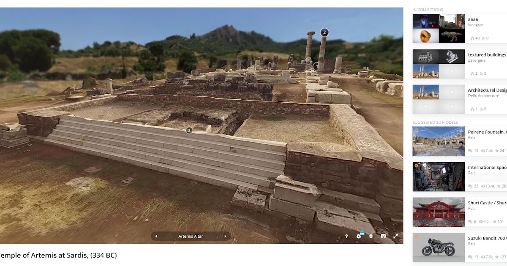Open the viewer settings gear
507x266 pixels.
(x=358, y=237)
